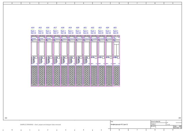Click the Slot 22 text

click(93, 33)
